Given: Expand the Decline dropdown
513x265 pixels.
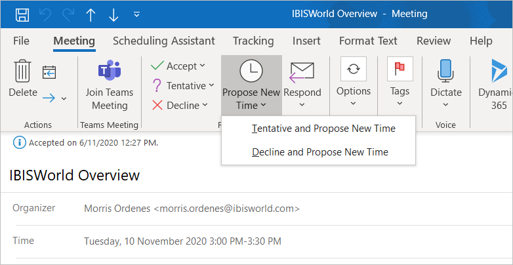Looking at the screenshot, I should click(x=205, y=105).
